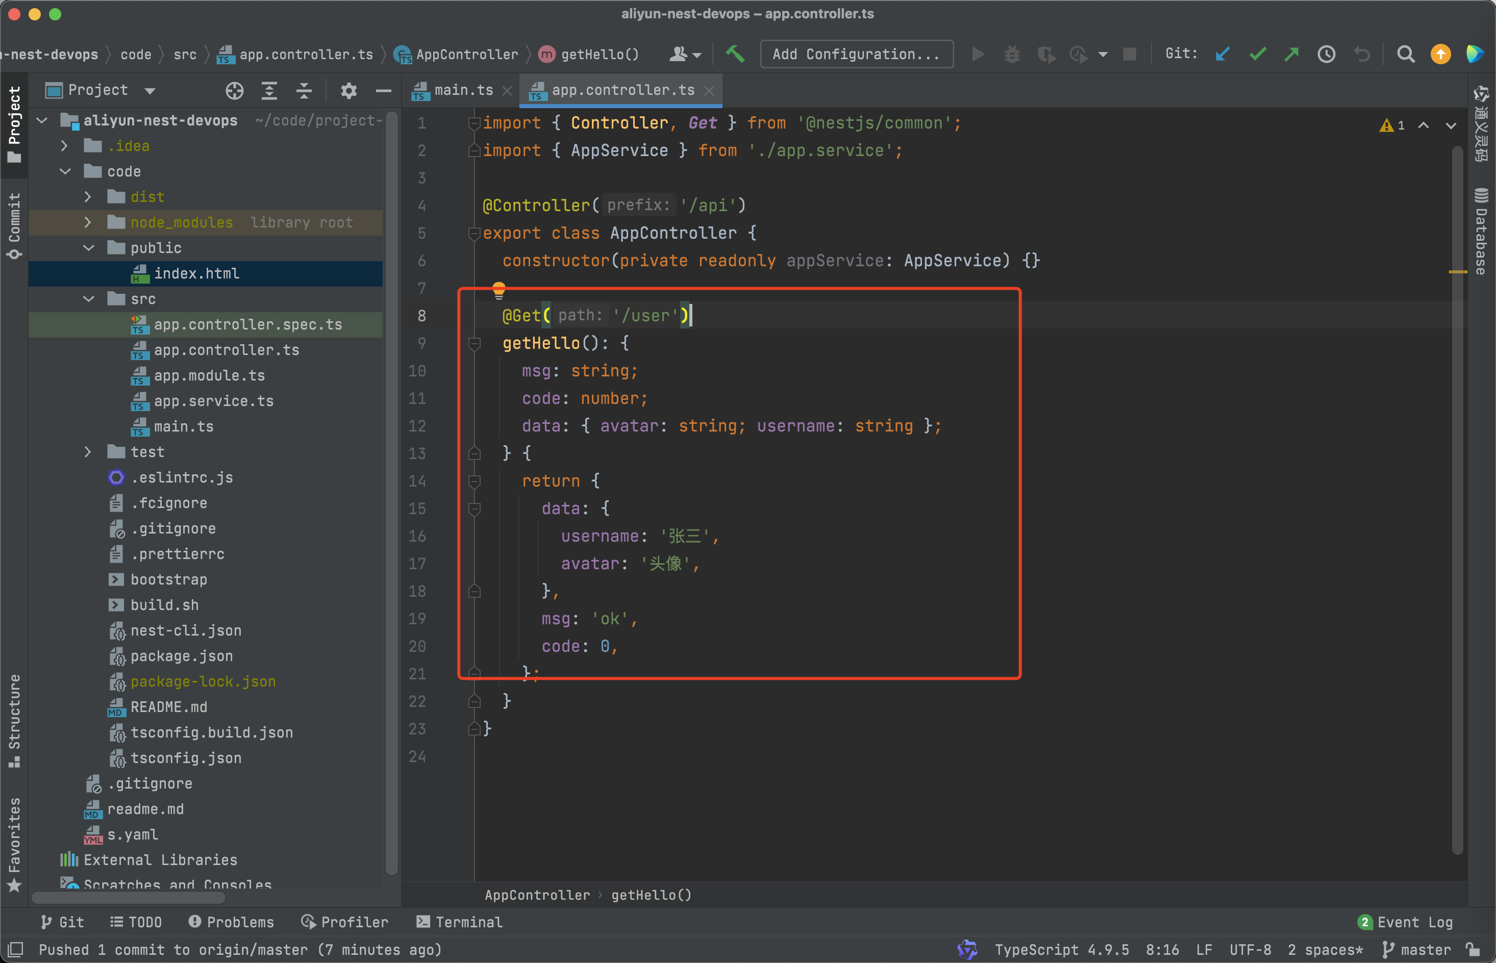This screenshot has width=1496, height=963.
Task: Click the Build project hammer icon
Action: (x=735, y=55)
